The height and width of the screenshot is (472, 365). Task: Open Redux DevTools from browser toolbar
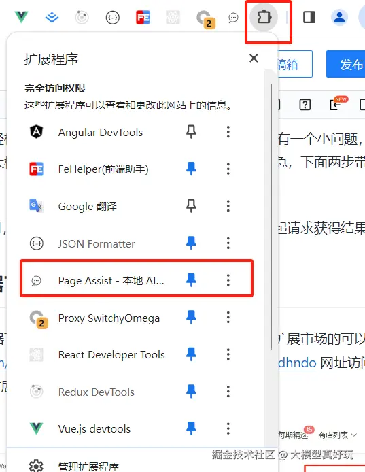click(x=82, y=17)
